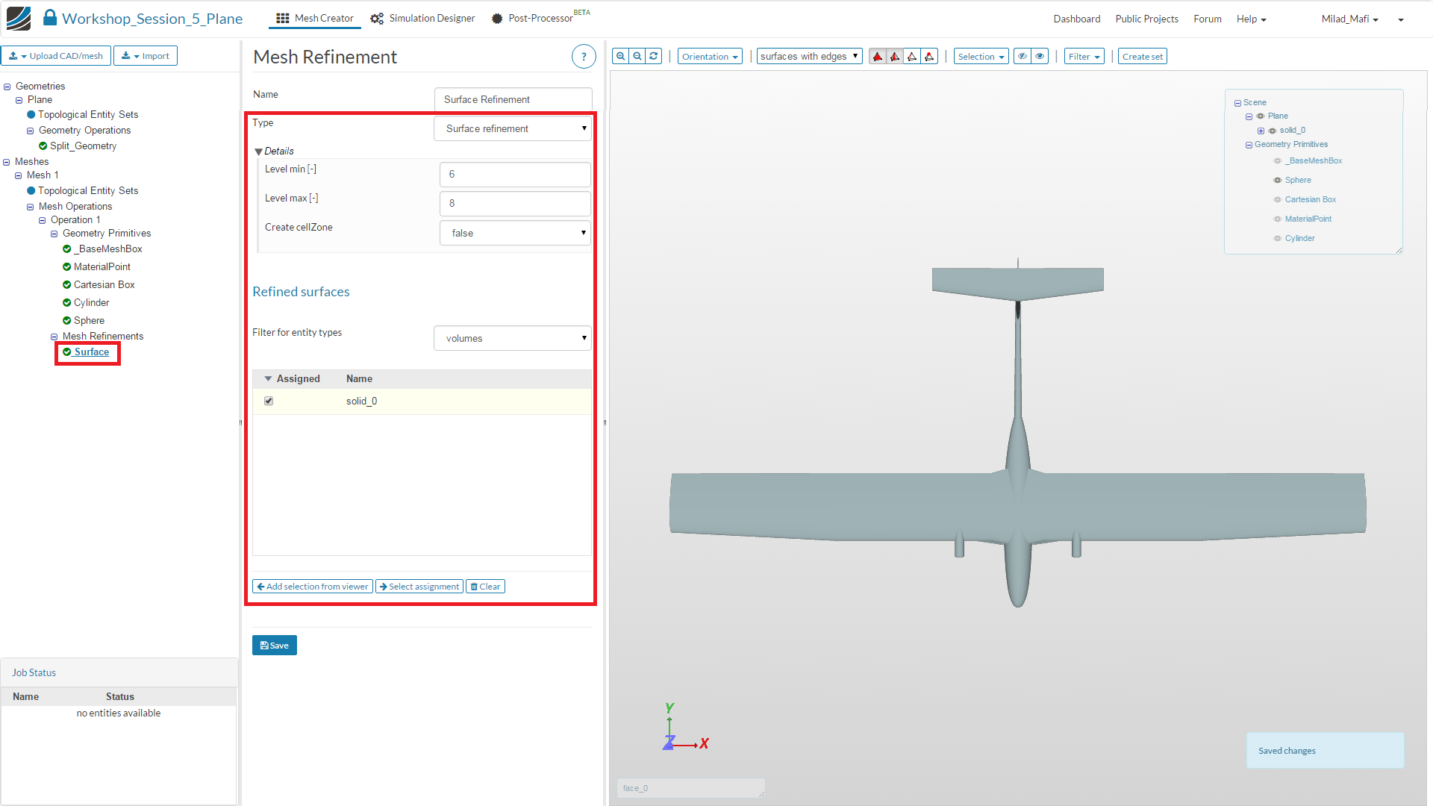Select the vertex pick mode tetrahedron icon

point(929,57)
